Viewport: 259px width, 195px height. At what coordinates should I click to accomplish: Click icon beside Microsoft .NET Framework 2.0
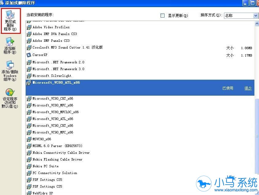pos(29,62)
